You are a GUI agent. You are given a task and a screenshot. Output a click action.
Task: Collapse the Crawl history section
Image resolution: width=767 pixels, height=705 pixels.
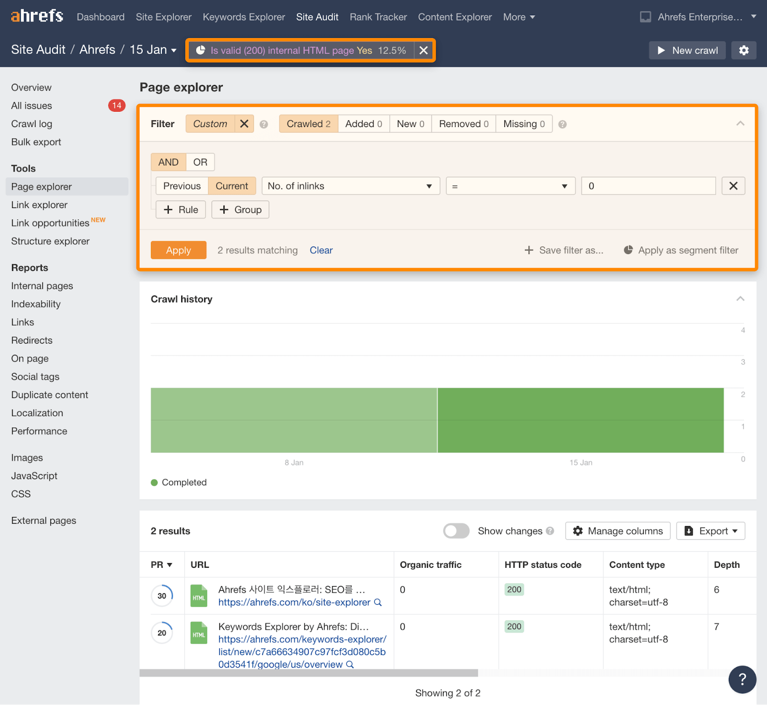point(740,299)
